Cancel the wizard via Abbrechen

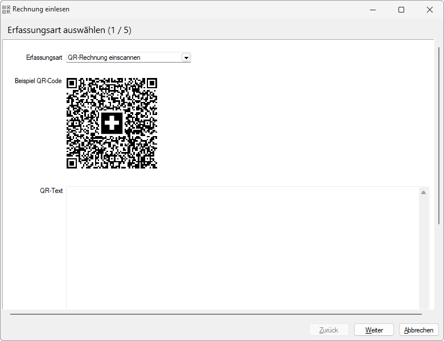[x=419, y=330]
